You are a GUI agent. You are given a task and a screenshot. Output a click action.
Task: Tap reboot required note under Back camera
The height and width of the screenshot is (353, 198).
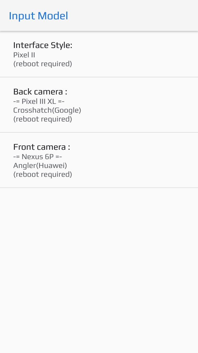[x=43, y=119]
